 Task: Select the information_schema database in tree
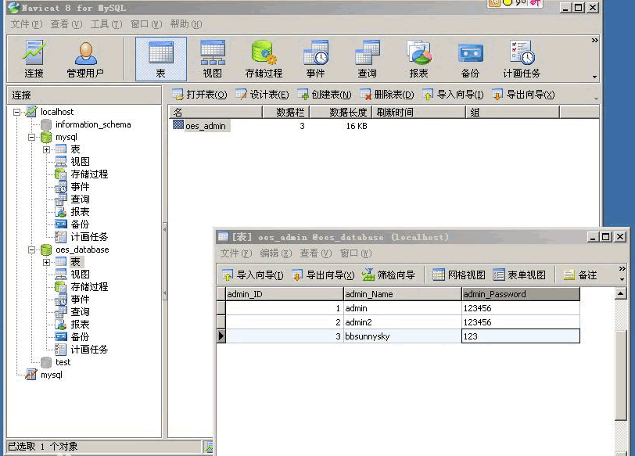(92, 124)
